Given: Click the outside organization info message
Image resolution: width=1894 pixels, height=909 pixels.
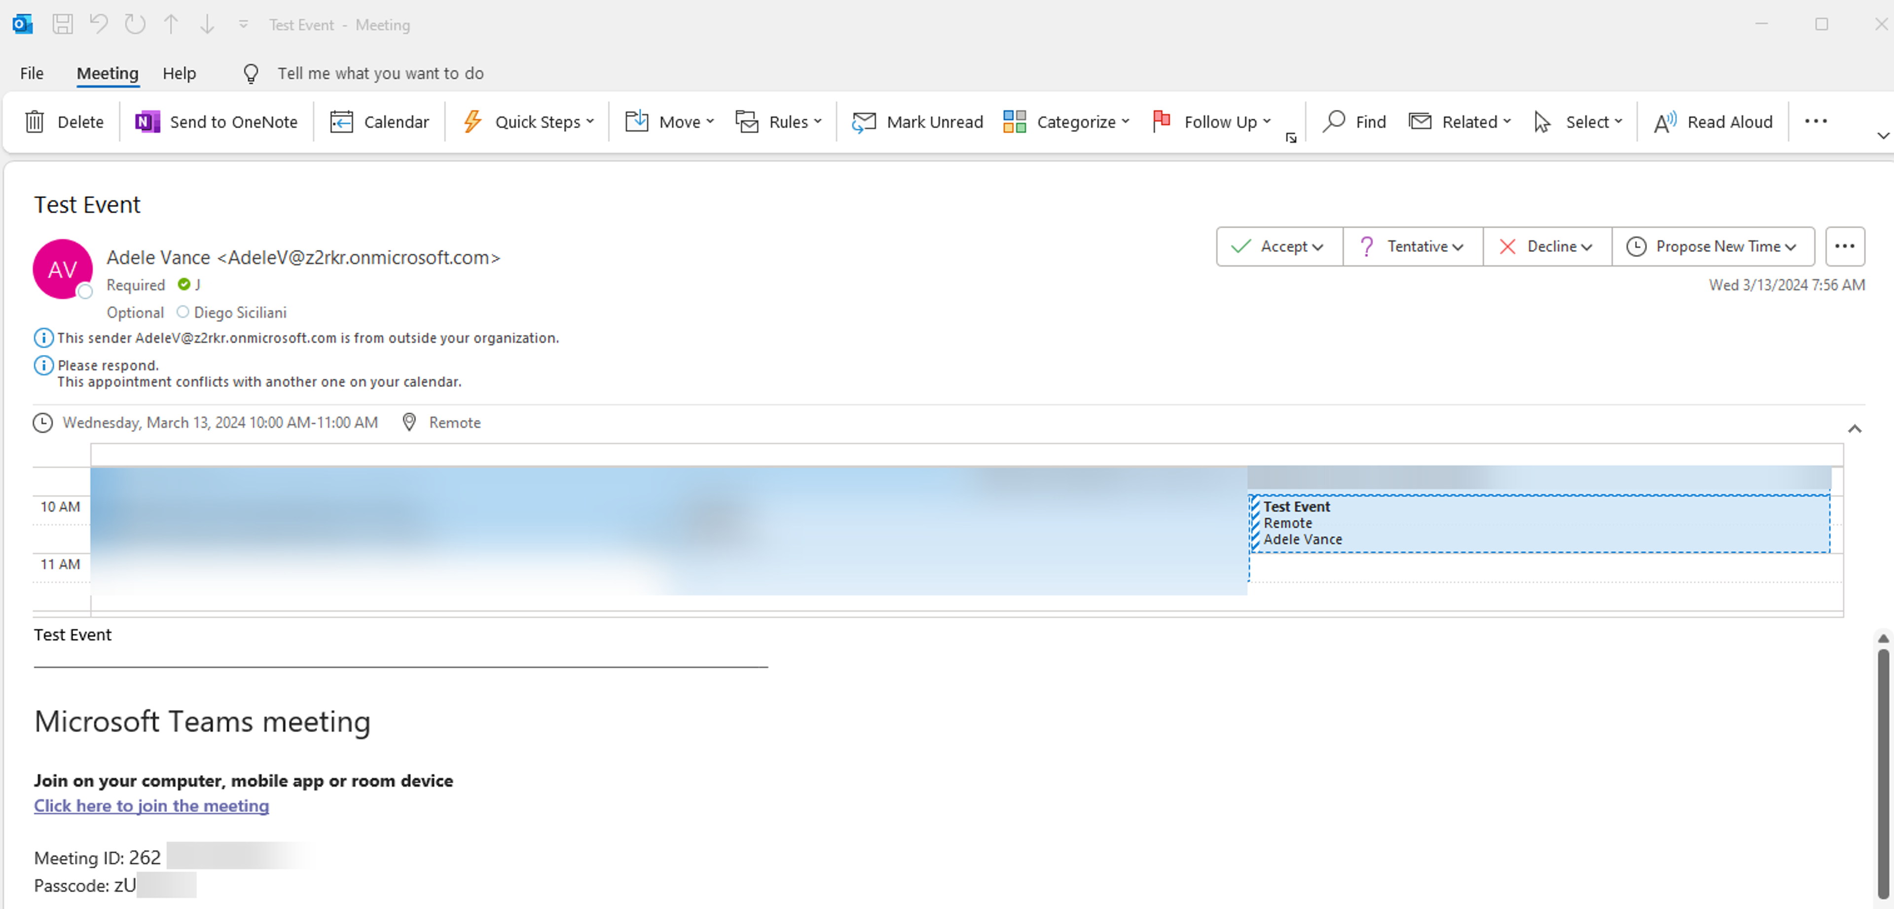Looking at the screenshot, I should point(308,338).
